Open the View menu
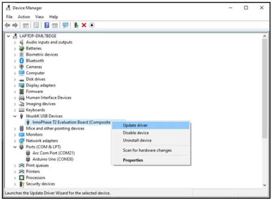276x202 pixels. [39, 17]
